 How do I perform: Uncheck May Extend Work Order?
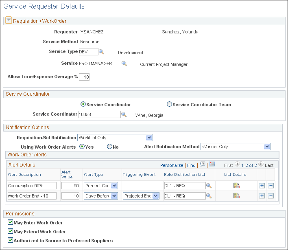(10, 231)
